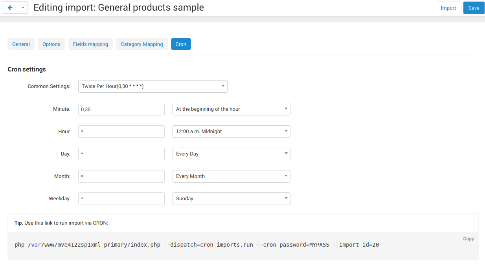Click the 'Editing import: General products sample' title
The image size is (485, 280).
click(x=119, y=7)
